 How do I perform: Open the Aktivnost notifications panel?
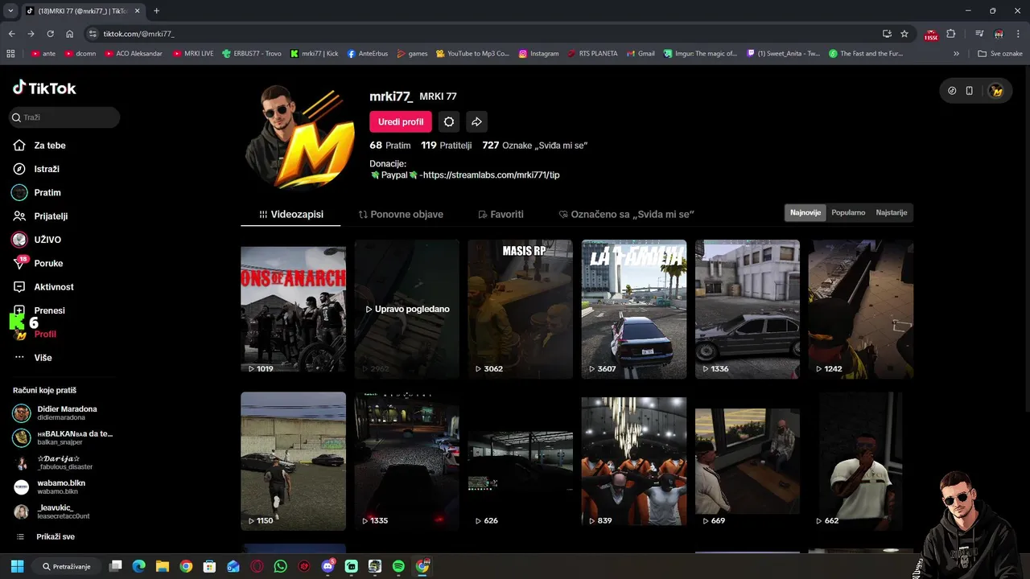pyautogui.click(x=54, y=287)
